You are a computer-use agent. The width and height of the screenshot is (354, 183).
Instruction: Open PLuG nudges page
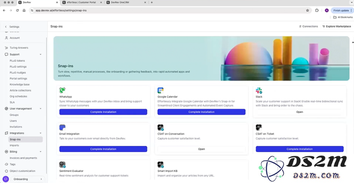[18, 73]
